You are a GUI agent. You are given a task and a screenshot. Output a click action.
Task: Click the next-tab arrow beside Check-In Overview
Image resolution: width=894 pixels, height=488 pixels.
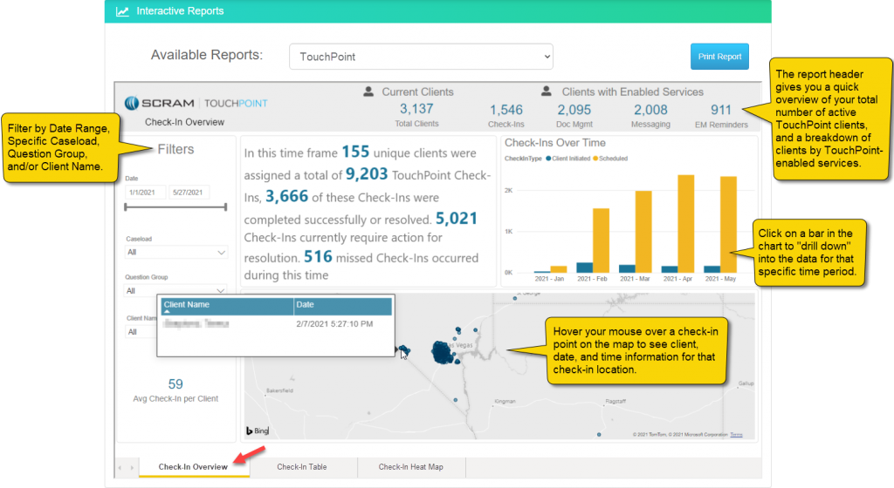131,468
